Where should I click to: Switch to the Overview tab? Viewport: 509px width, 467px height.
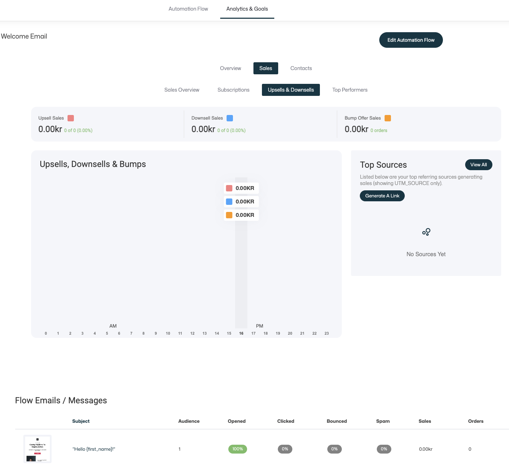pos(230,68)
